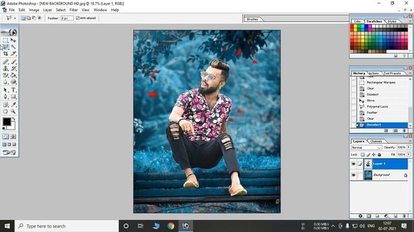Select the Eraser tool

[x=5, y=75]
